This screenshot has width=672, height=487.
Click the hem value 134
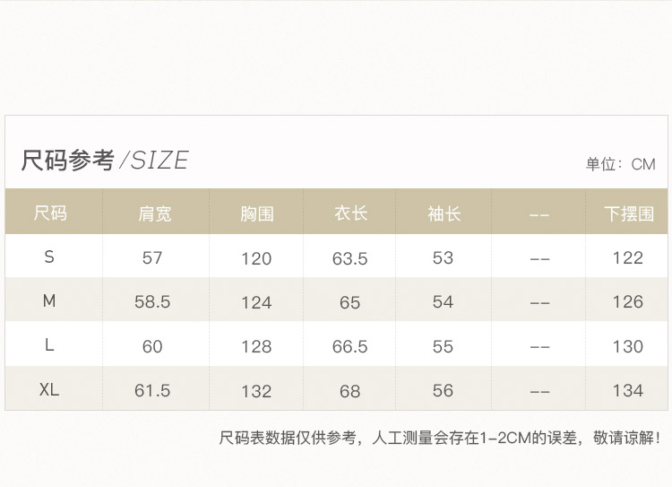click(628, 390)
